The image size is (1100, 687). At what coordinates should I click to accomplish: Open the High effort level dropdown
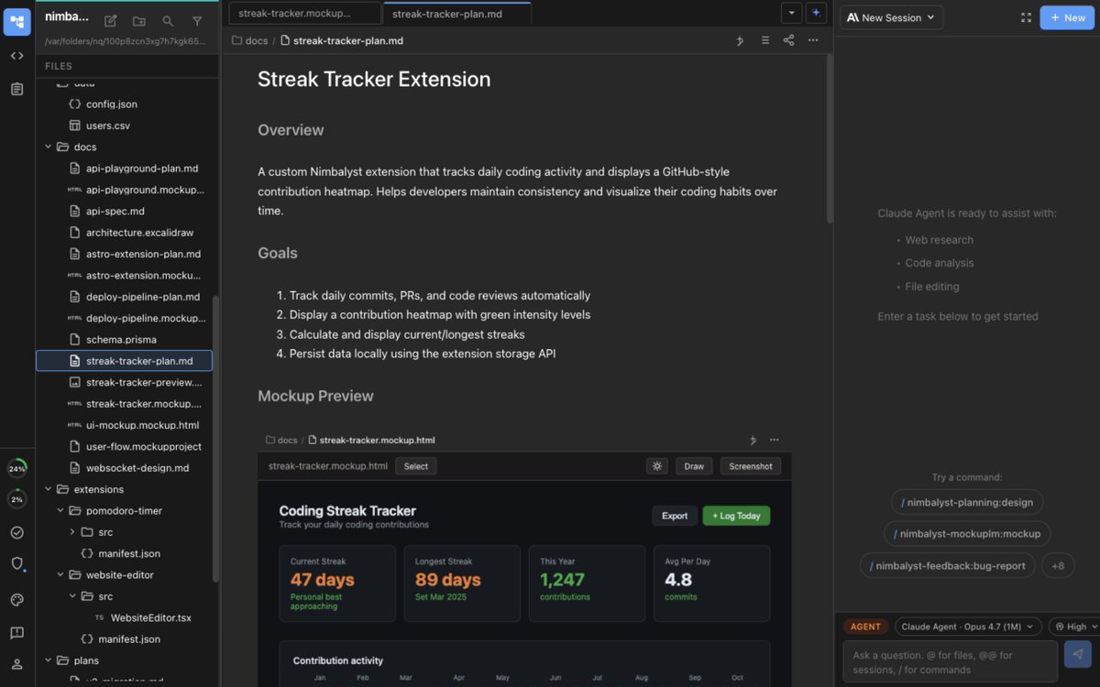pyautogui.click(x=1073, y=627)
